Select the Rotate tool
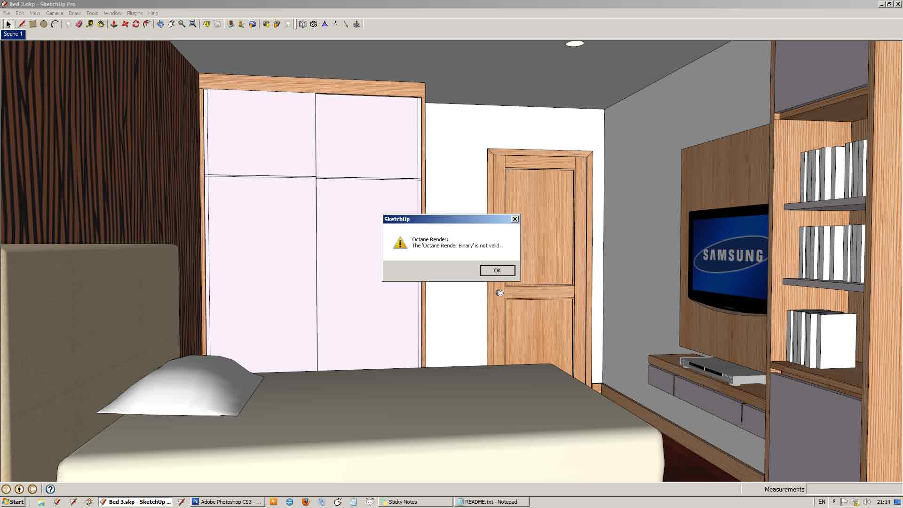 136,24
